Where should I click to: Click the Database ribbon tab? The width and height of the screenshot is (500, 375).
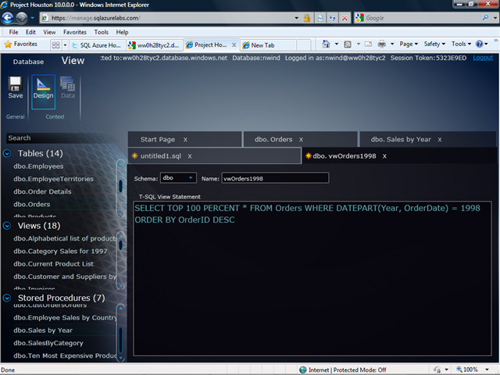[28, 62]
